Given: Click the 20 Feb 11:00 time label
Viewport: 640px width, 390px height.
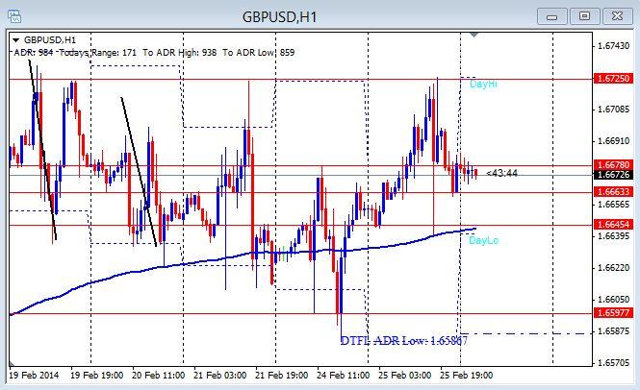Looking at the screenshot, I should tap(158, 375).
